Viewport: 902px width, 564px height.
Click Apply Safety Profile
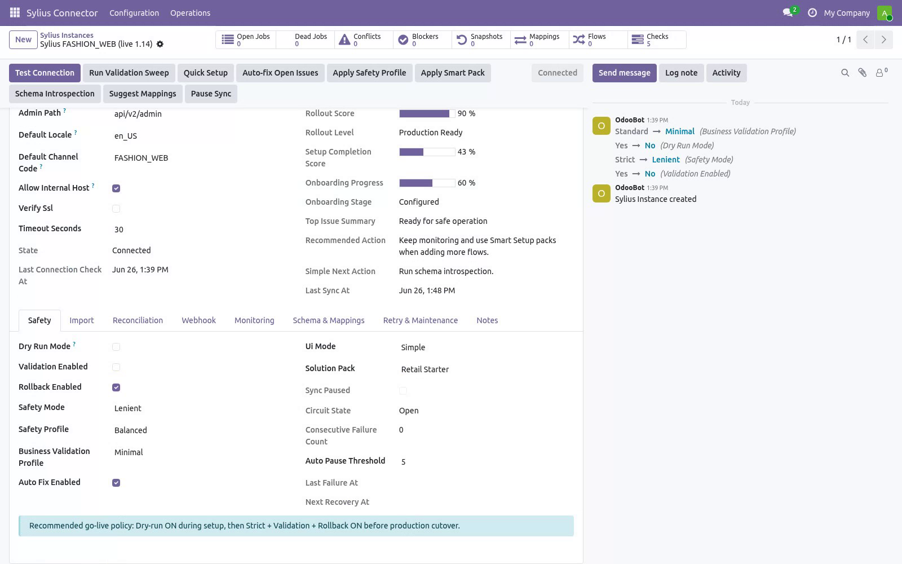[369, 73]
